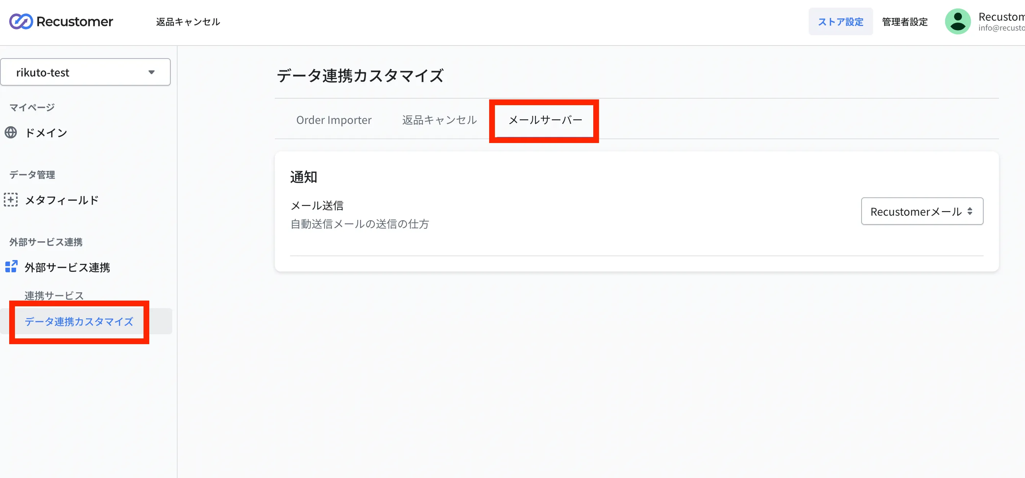Click the globe icon beside ドメイン
This screenshot has width=1025, height=478.
11,132
